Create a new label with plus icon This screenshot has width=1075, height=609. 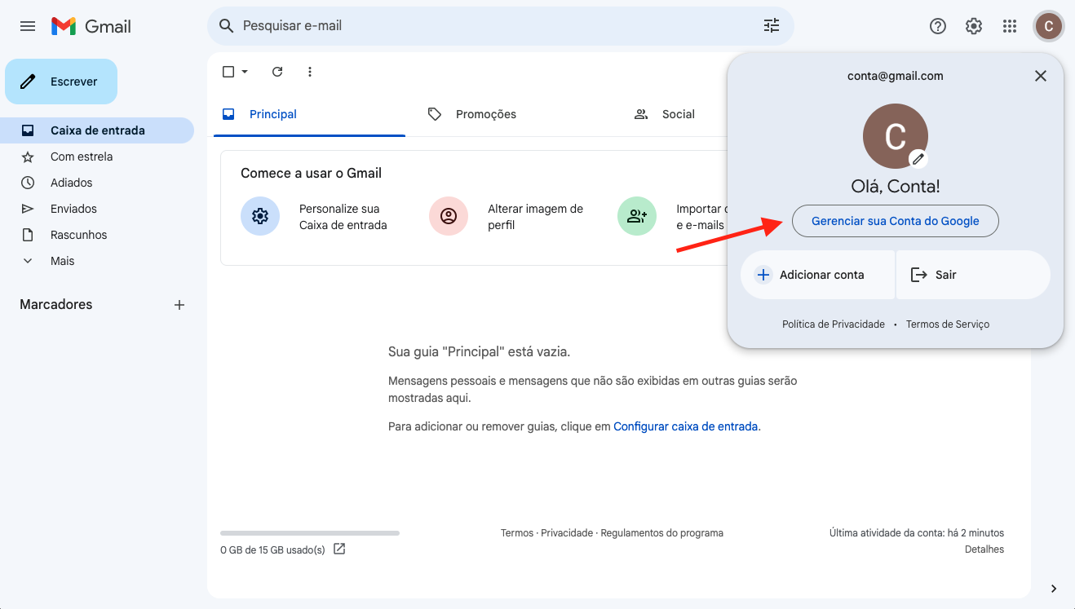(179, 305)
